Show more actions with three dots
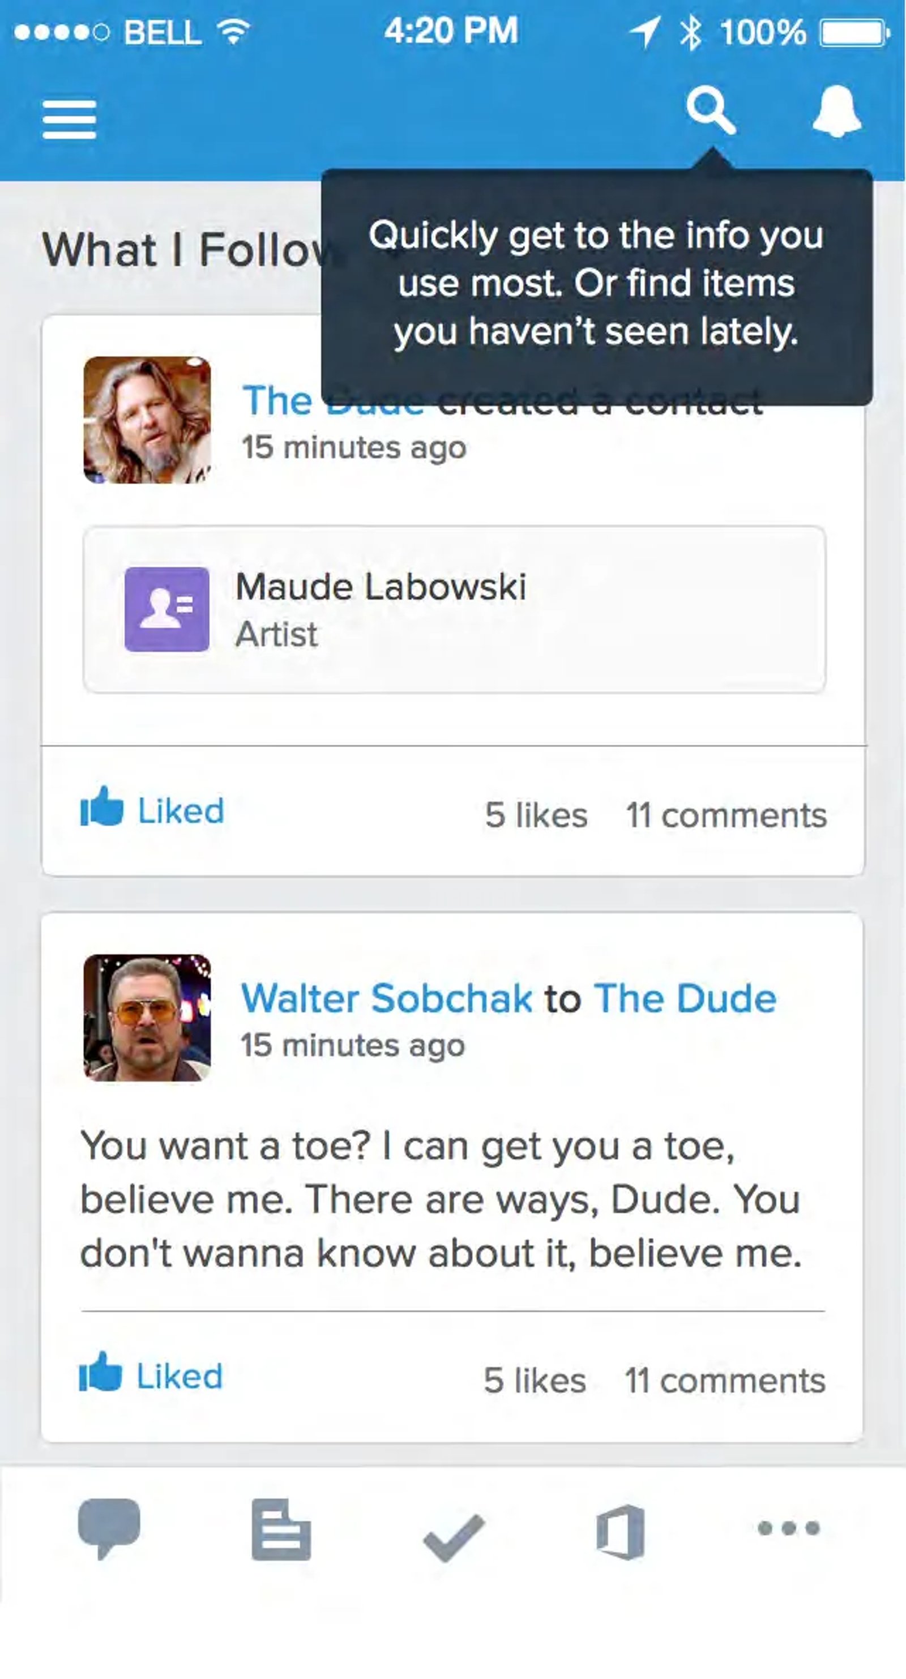 (x=789, y=1528)
